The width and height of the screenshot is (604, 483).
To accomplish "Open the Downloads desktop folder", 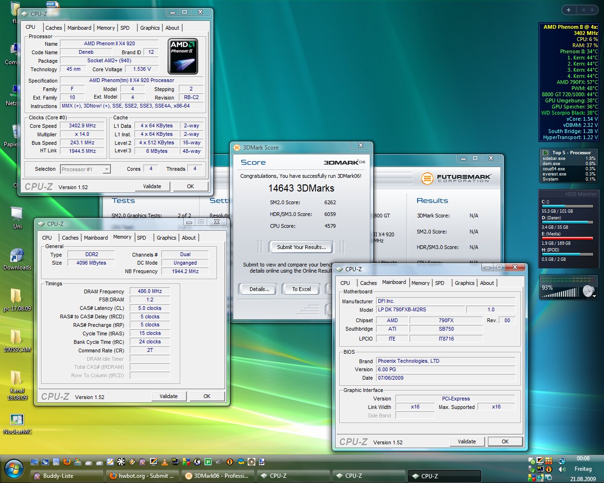I will tap(17, 259).
